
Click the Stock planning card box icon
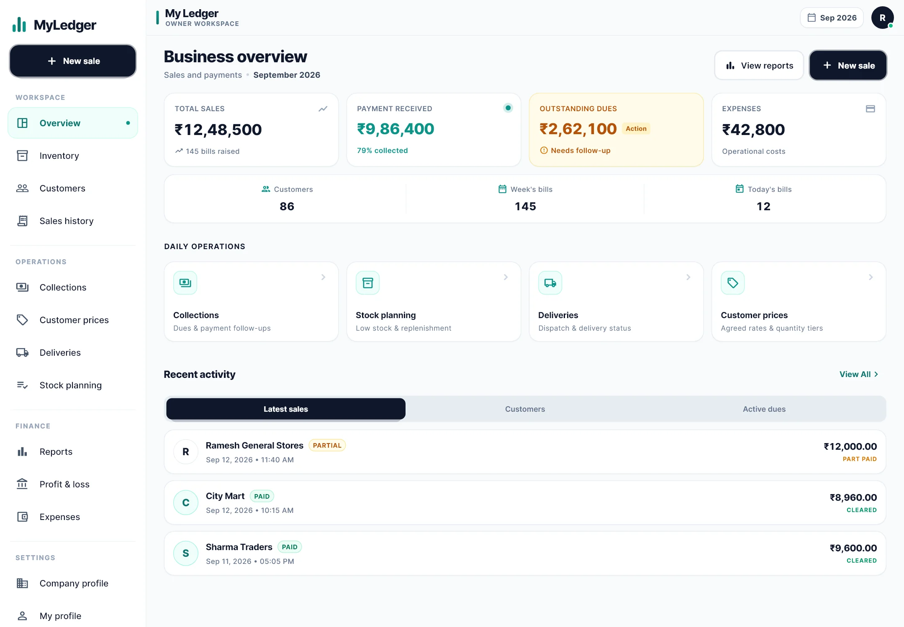[367, 283]
